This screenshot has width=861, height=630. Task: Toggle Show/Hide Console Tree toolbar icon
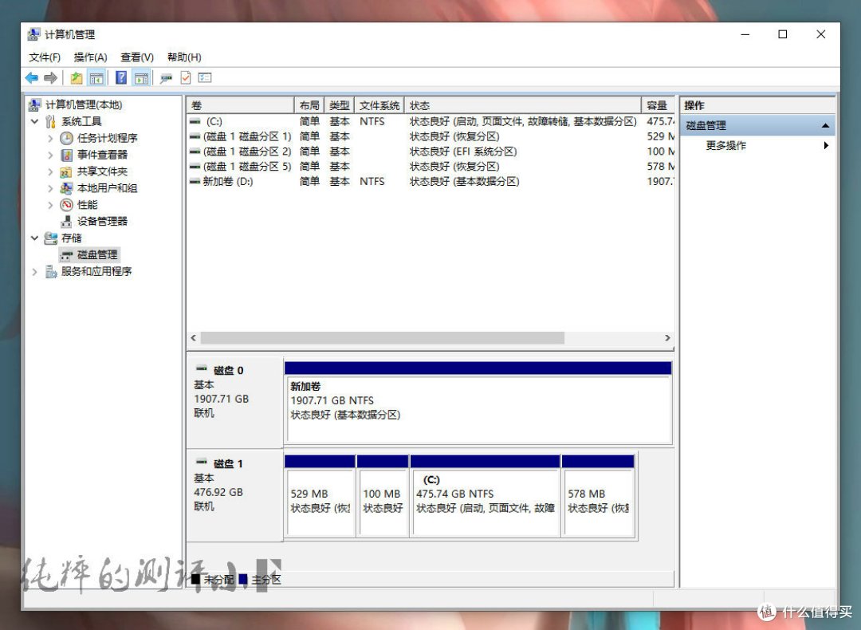96,78
